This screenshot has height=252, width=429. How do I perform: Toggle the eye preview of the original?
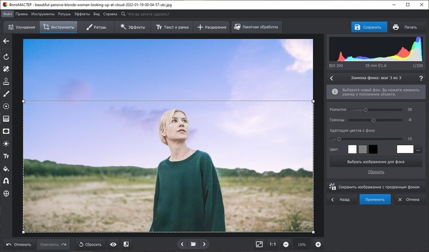(x=113, y=244)
